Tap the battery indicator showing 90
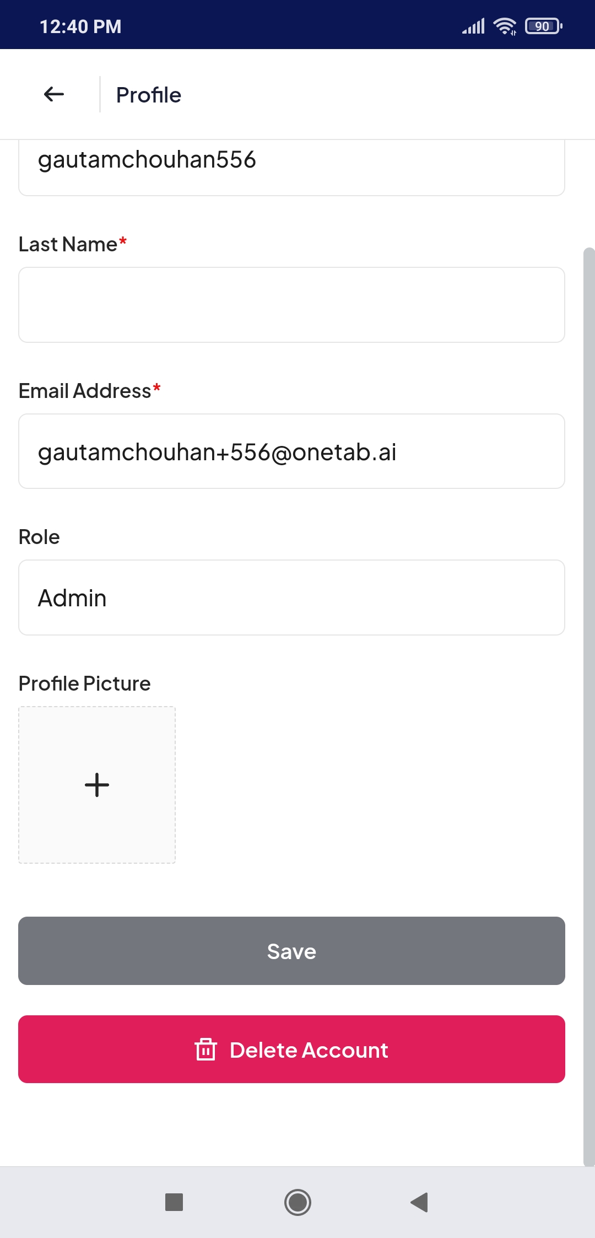 (544, 26)
